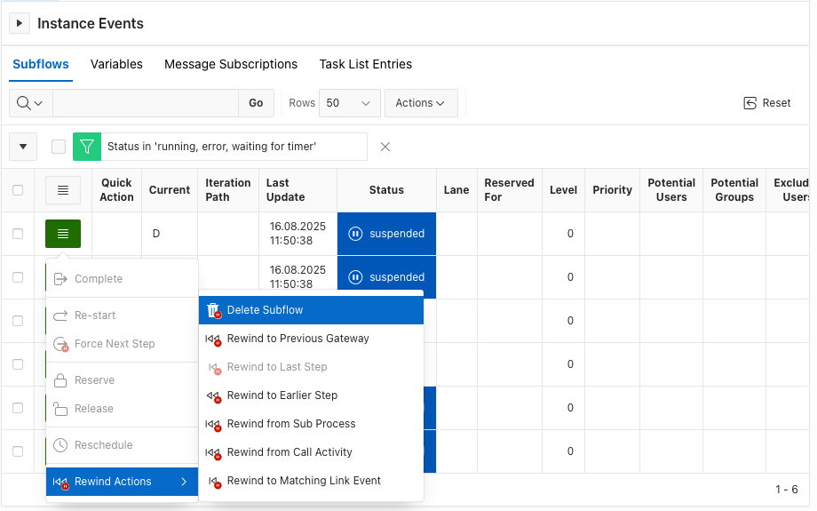Click the green filter funnel icon

[x=87, y=147]
